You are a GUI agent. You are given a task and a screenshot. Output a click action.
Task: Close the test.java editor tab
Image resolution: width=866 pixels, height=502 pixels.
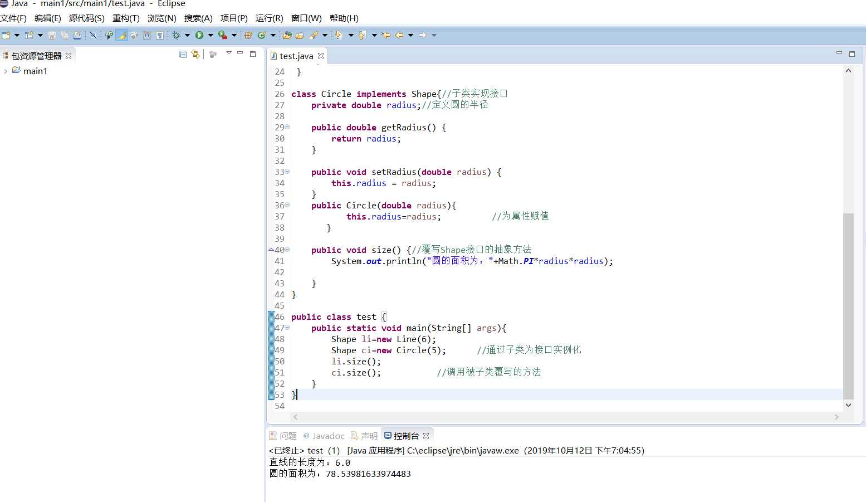click(321, 56)
